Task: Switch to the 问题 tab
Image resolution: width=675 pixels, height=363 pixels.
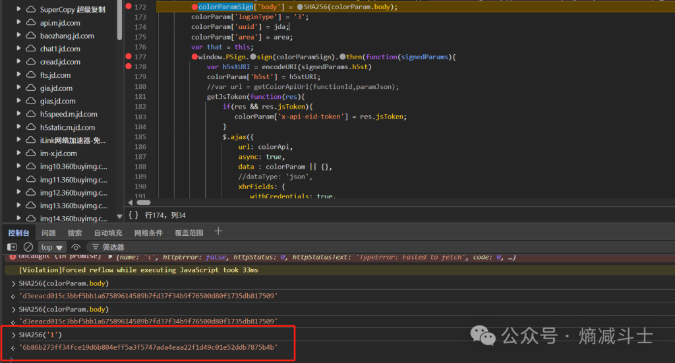Action: coord(49,233)
